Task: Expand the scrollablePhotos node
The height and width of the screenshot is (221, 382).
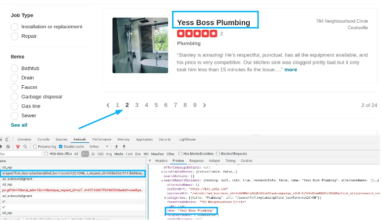Action: [x=162, y=172]
